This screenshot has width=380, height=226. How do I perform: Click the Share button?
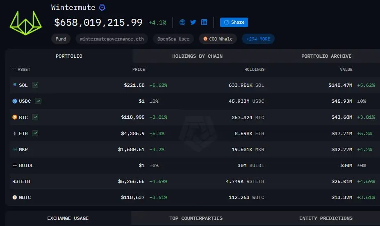pyautogui.click(x=234, y=22)
